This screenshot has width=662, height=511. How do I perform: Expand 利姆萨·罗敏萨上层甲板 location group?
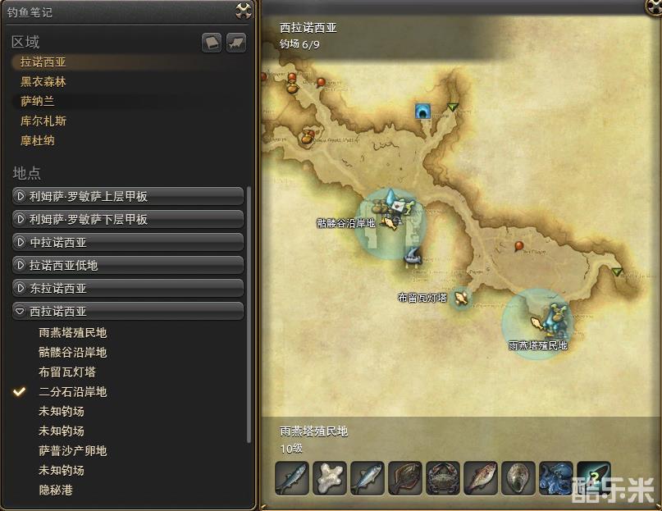click(x=128, y=196)
